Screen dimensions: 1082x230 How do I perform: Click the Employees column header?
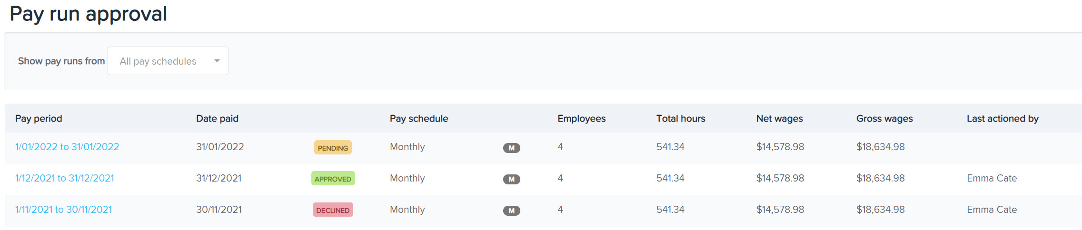coord(582,118)
